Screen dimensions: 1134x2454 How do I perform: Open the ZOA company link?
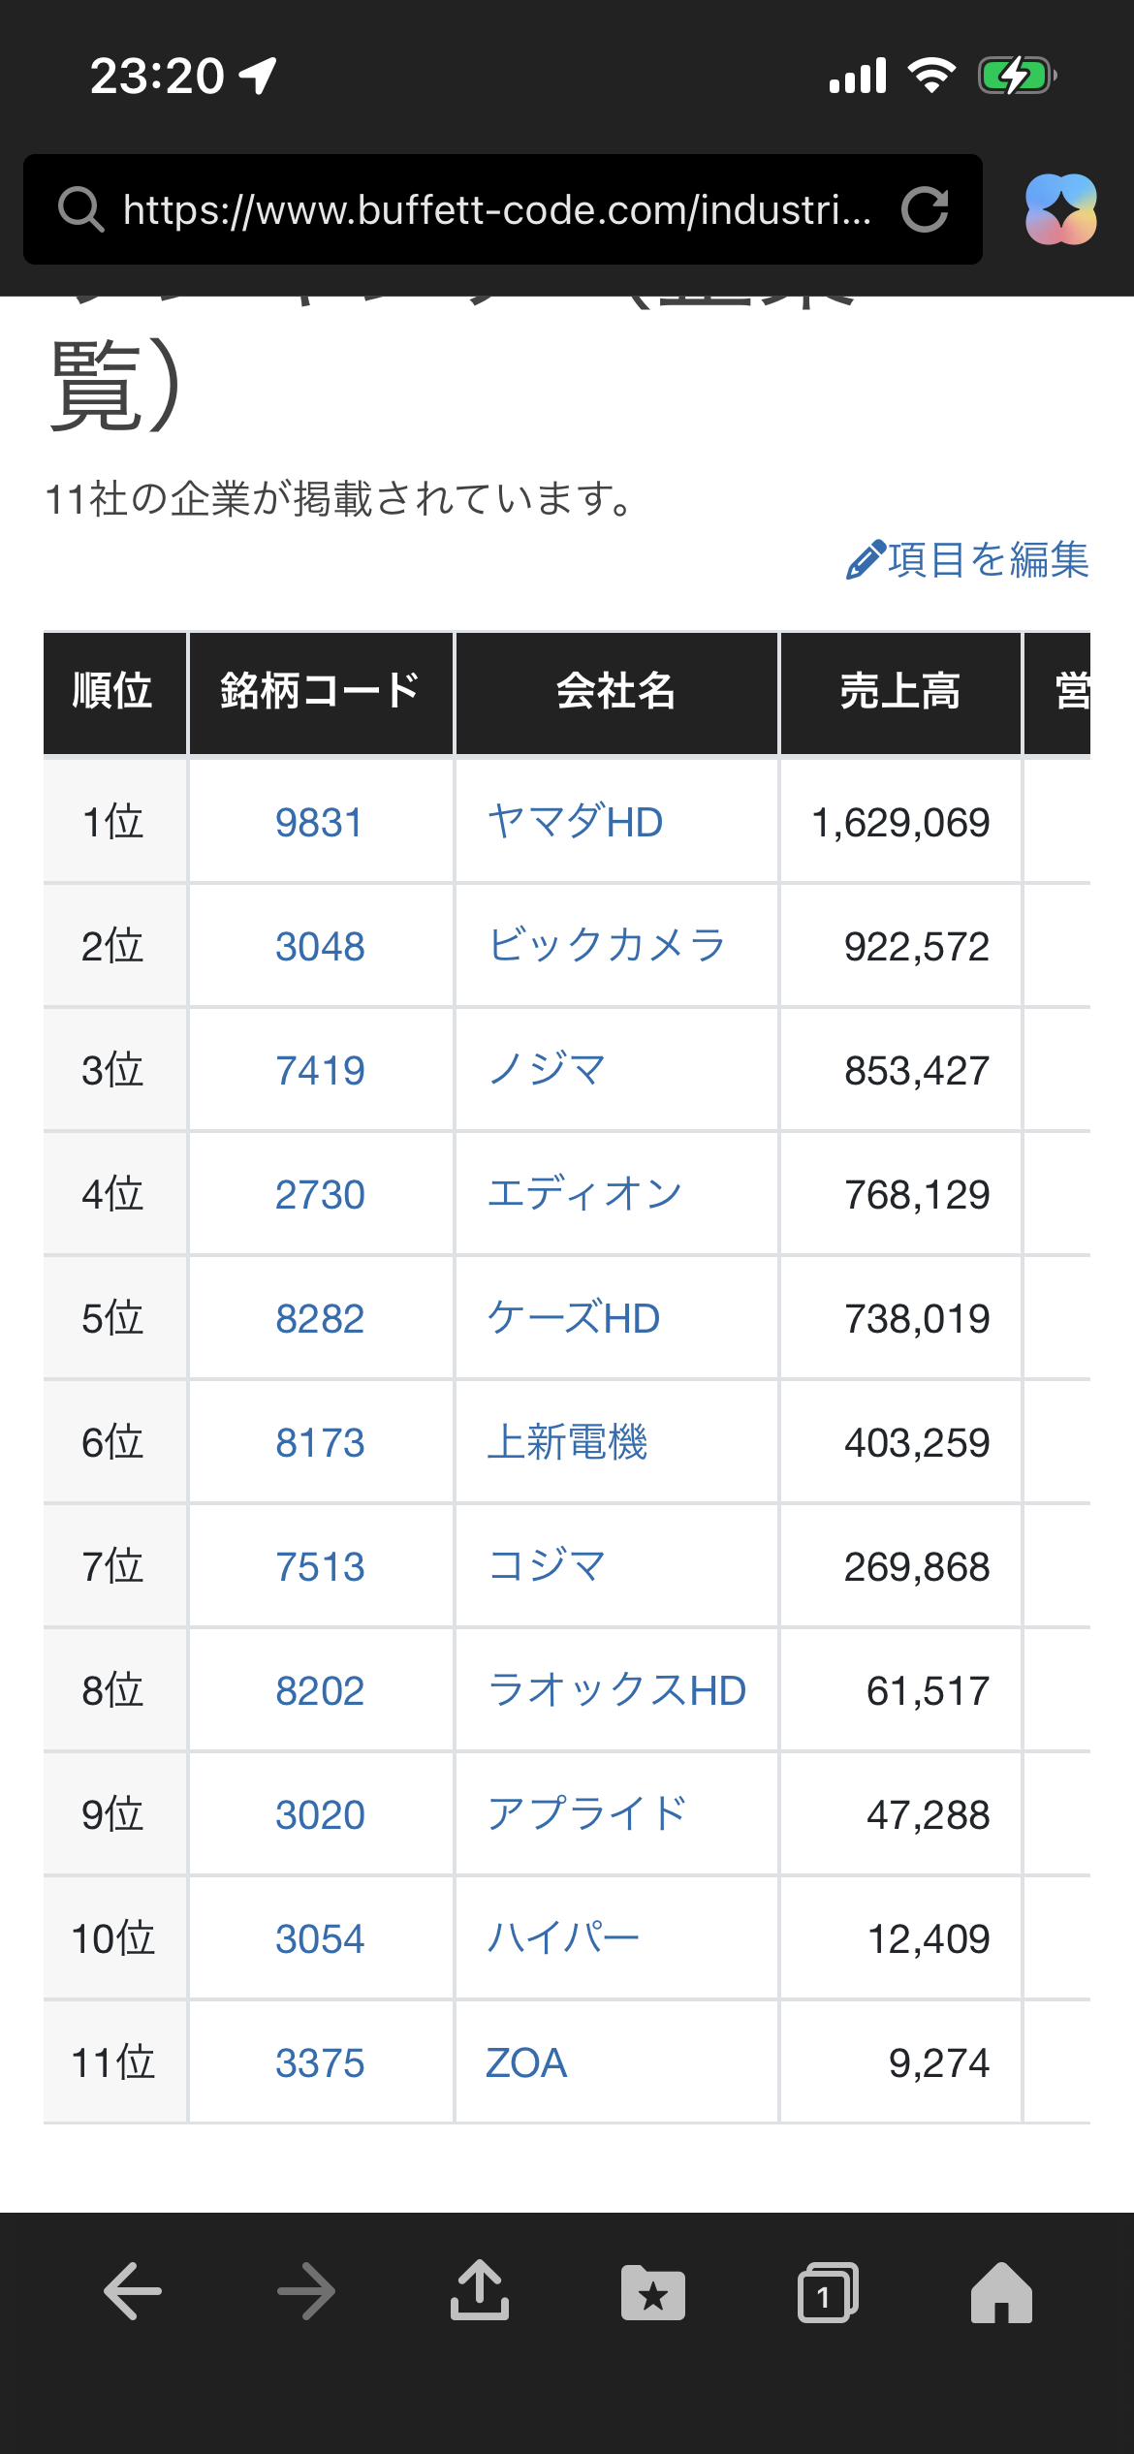[526, 2062]
